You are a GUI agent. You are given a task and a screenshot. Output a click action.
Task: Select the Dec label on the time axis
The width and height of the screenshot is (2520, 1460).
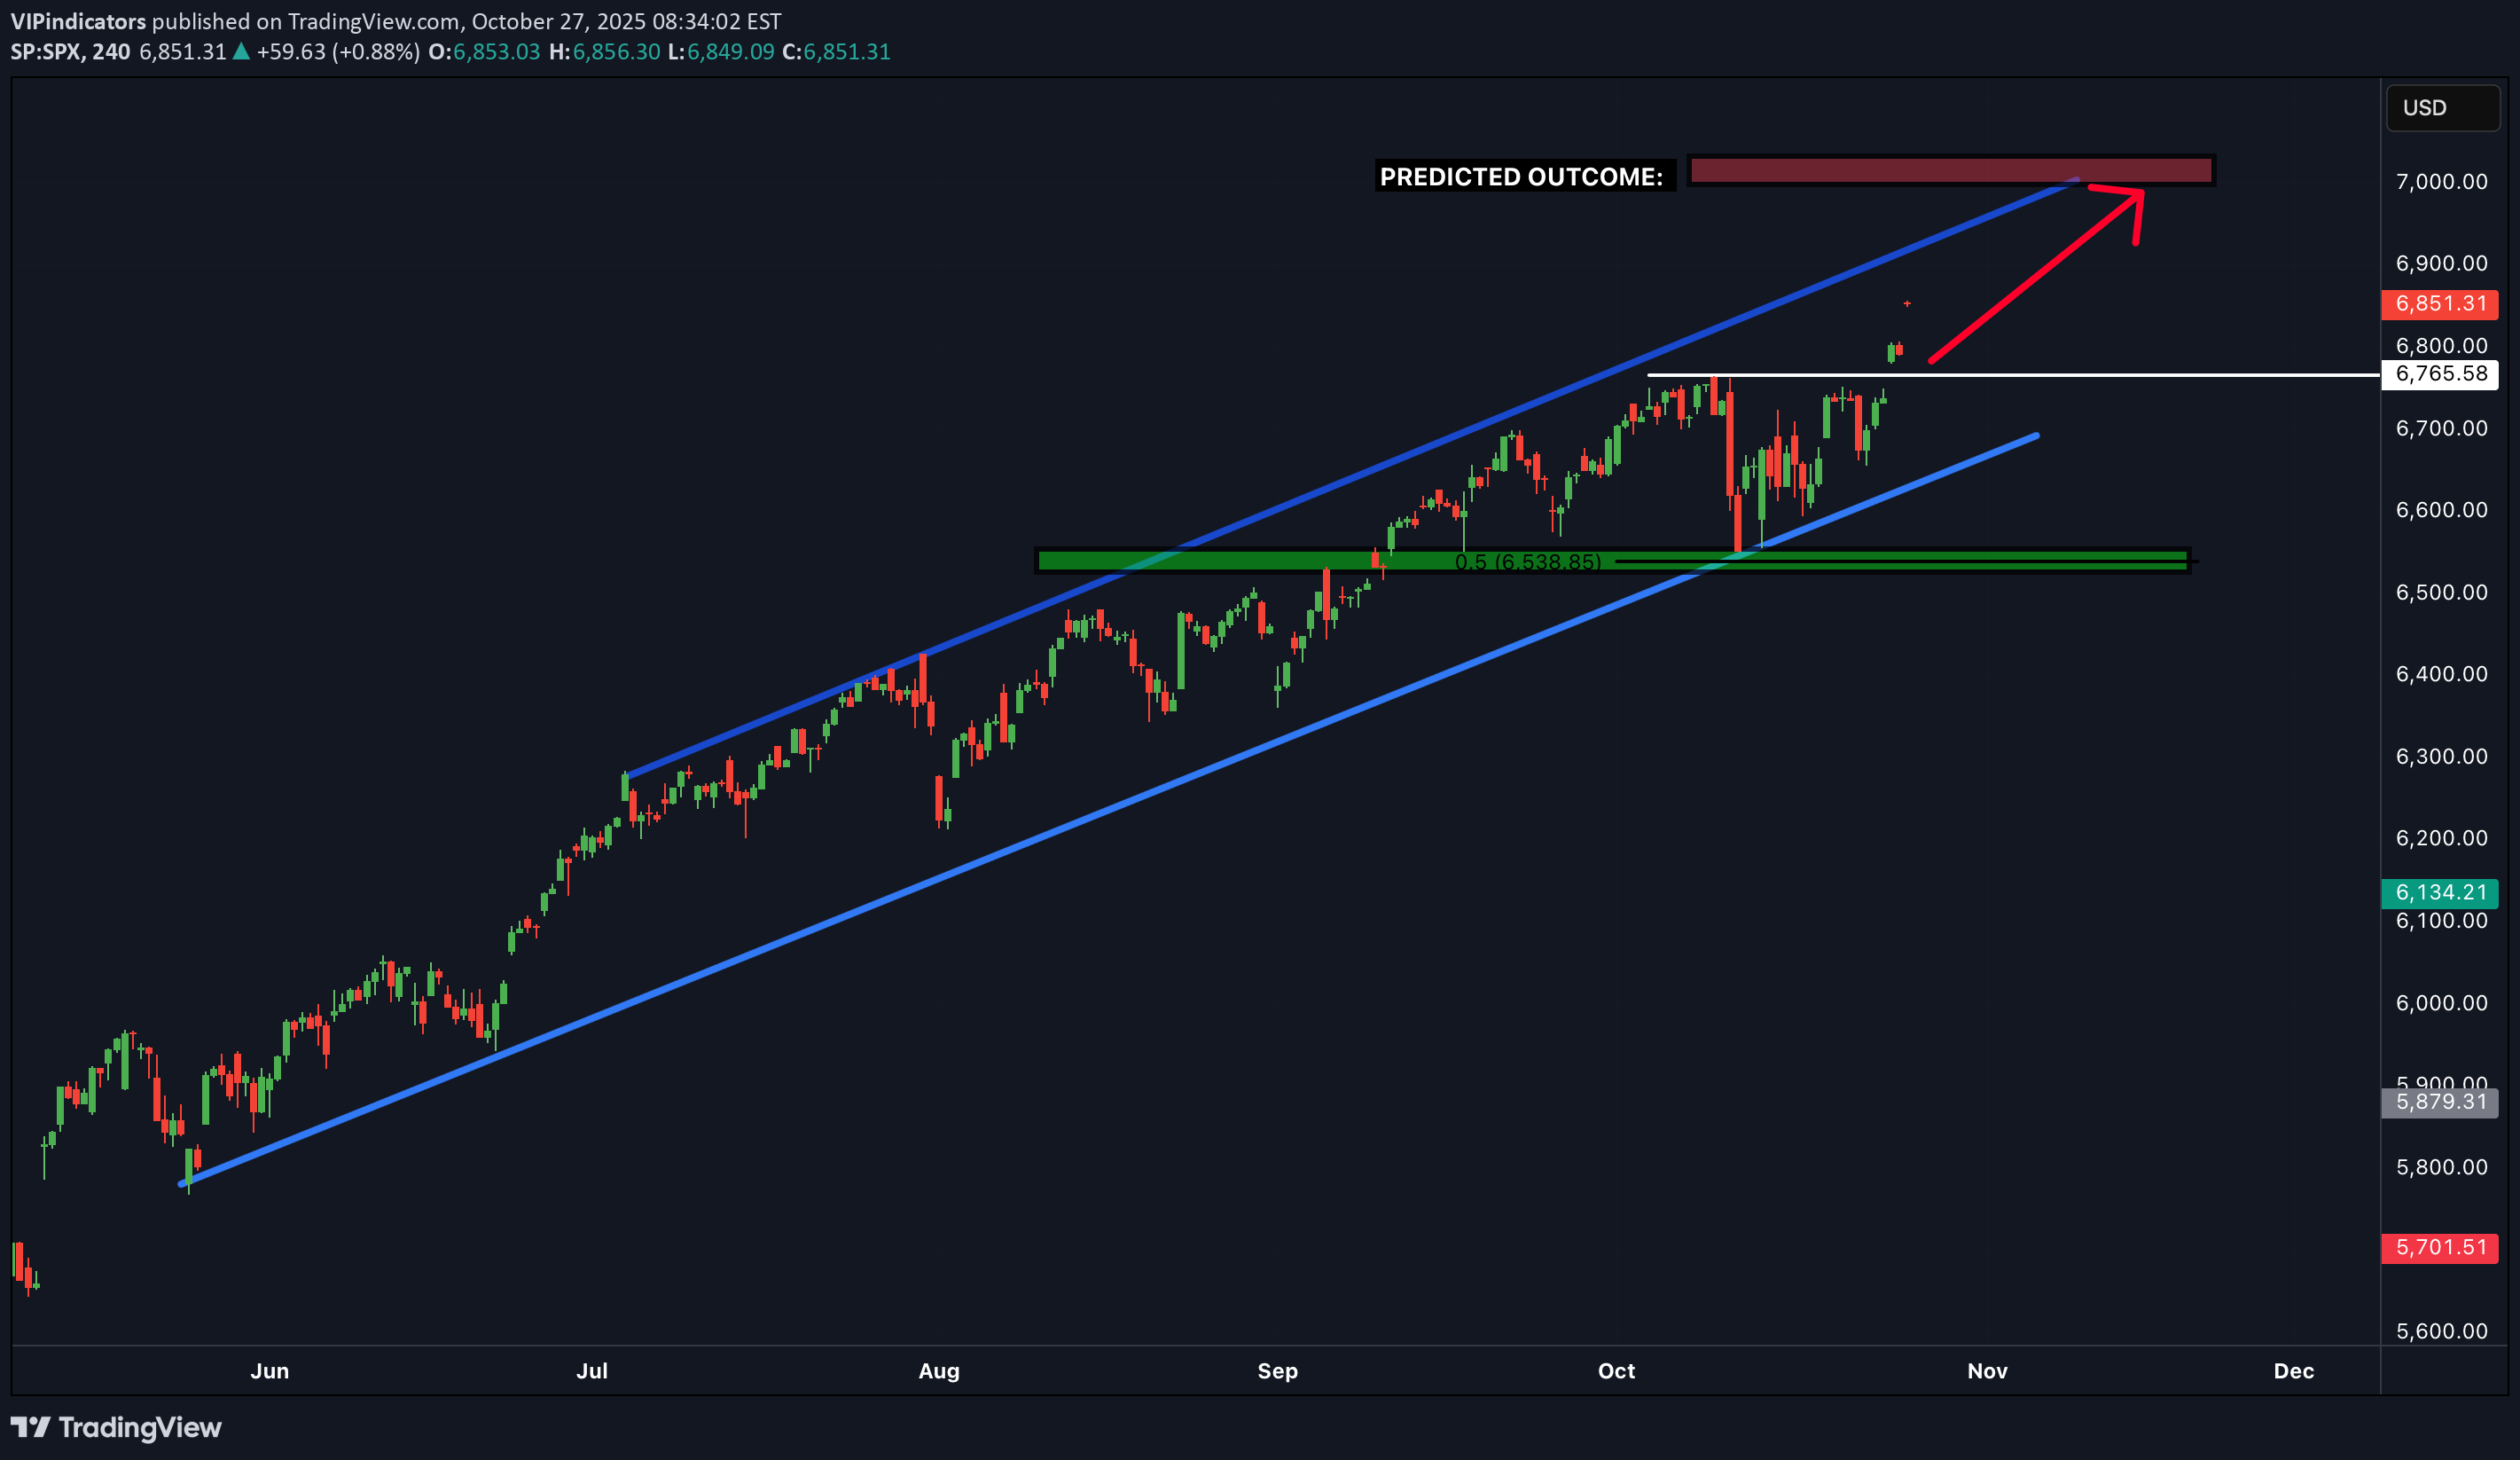pyautogui.click(x=2293, y=1371)
